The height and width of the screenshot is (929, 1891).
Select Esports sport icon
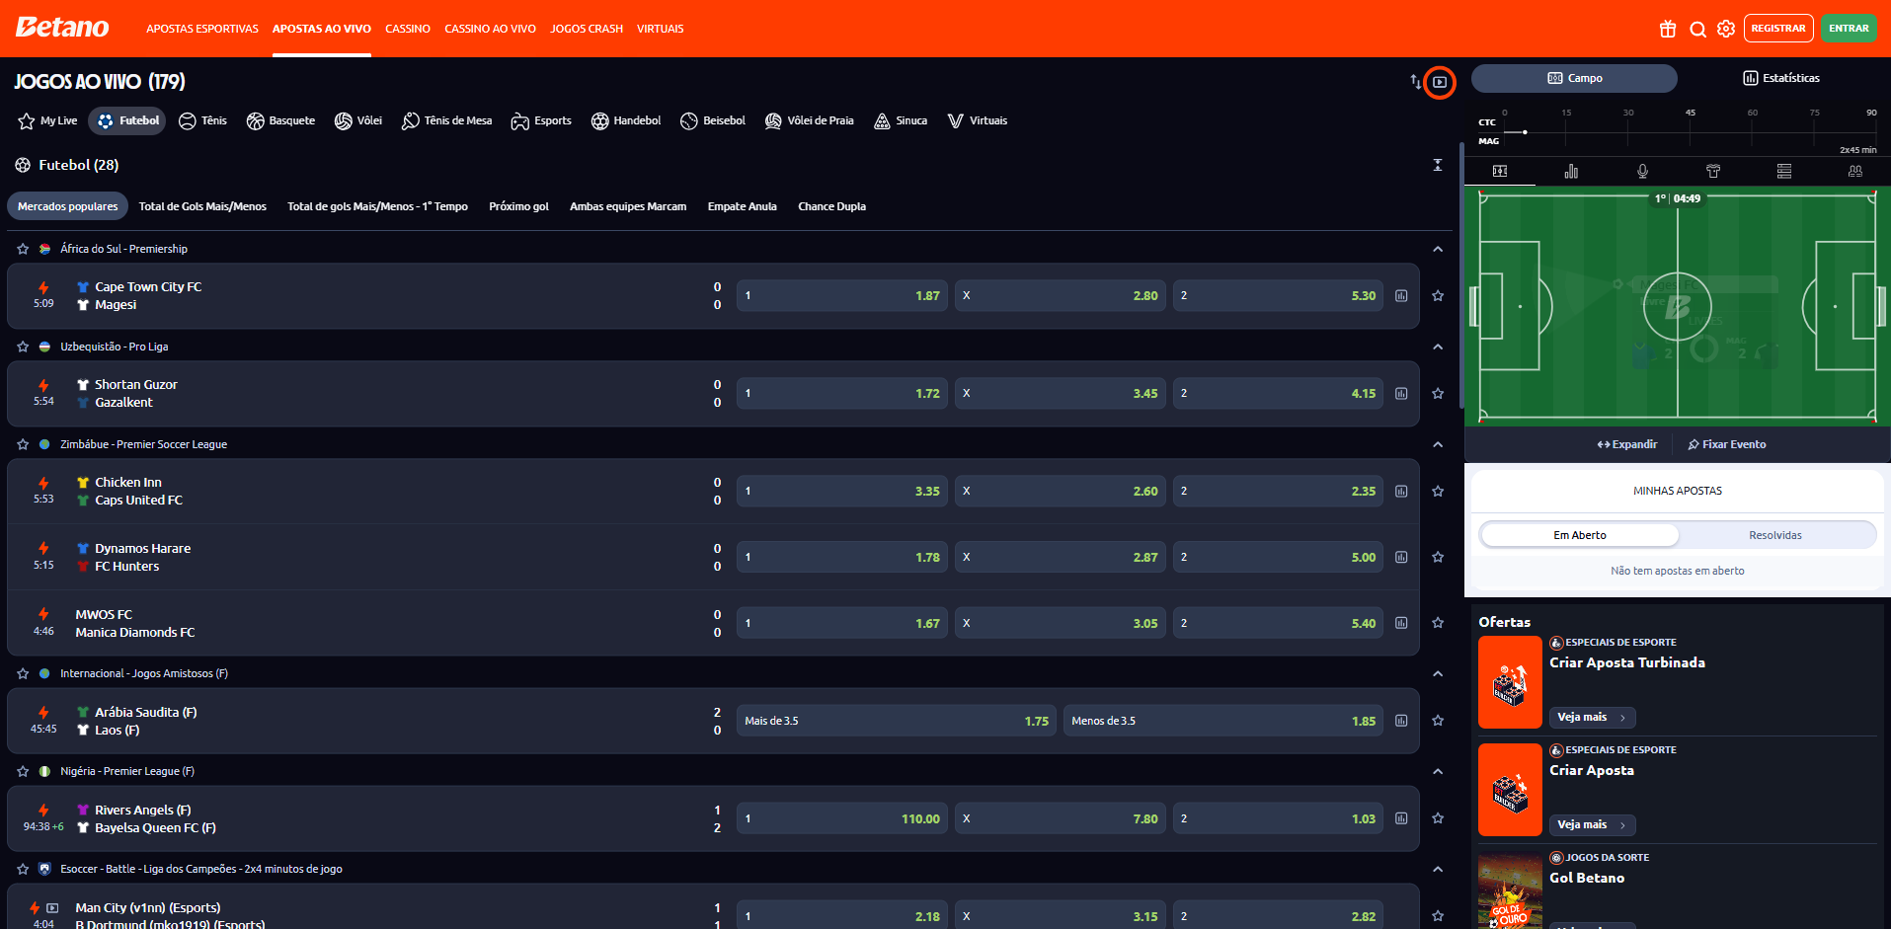520,120
